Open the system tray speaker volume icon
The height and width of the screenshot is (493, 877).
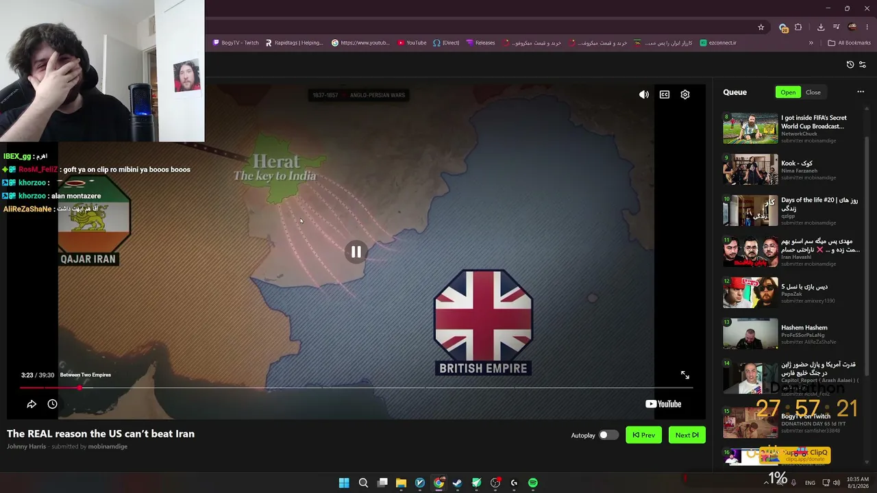pos(837,483)
